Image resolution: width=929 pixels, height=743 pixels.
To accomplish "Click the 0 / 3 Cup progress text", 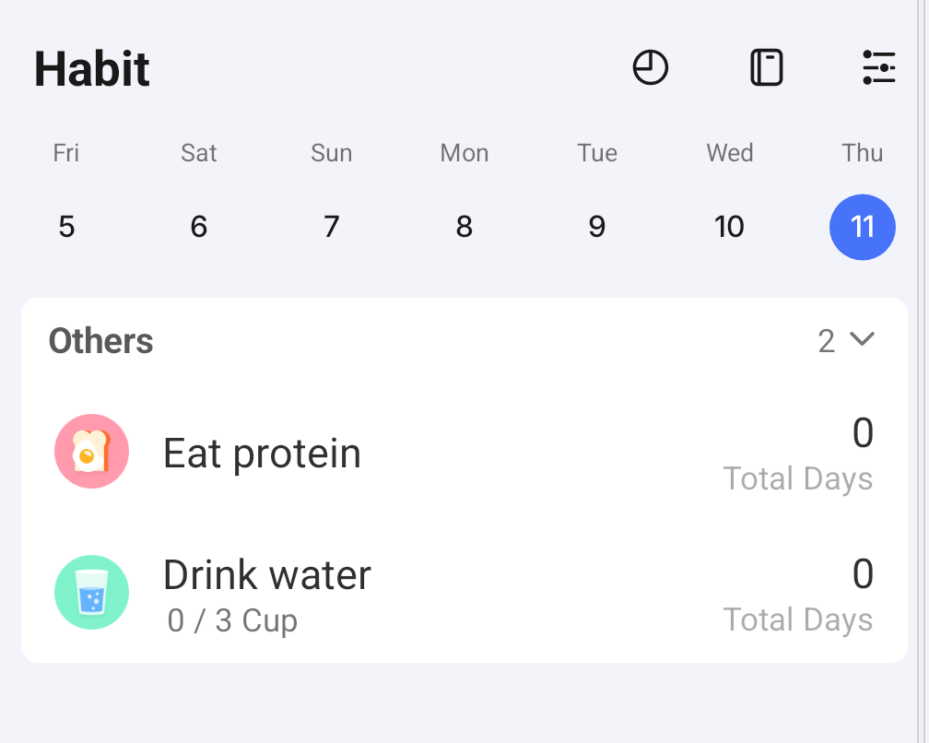I will (232, 621).
